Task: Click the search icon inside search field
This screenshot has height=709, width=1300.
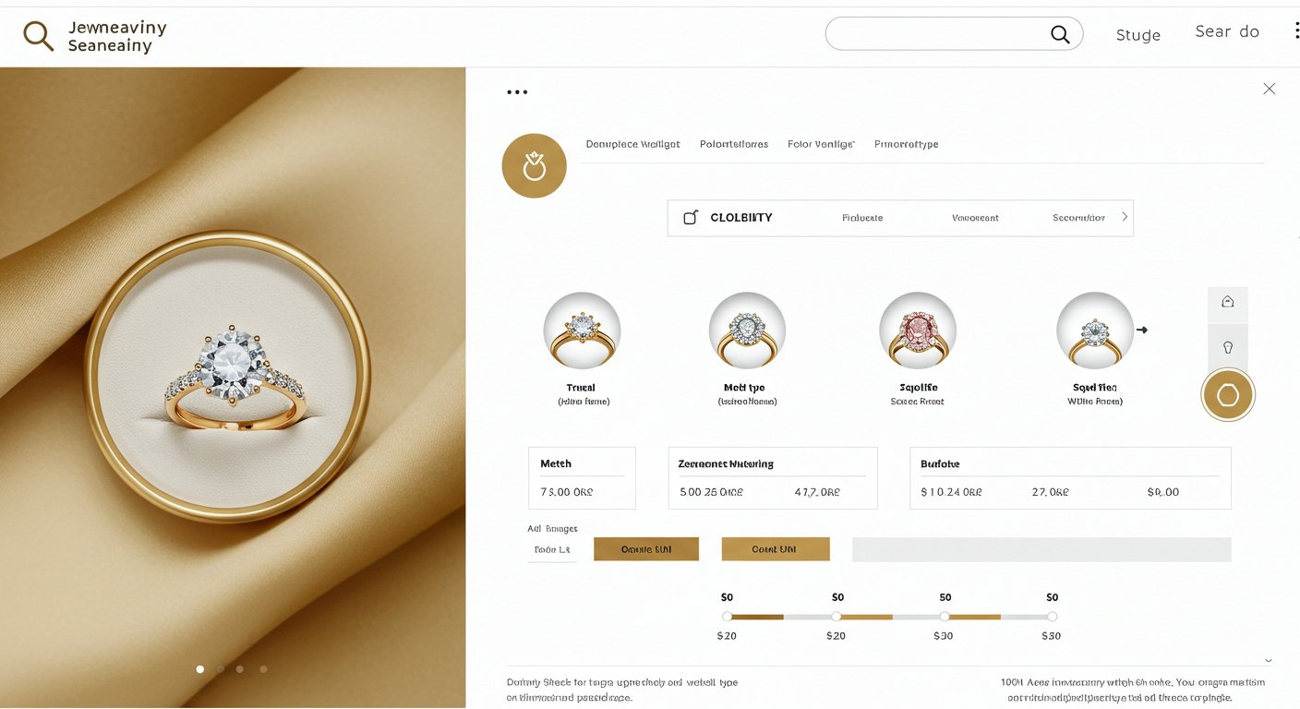Action: click(x=1060, y=34)
